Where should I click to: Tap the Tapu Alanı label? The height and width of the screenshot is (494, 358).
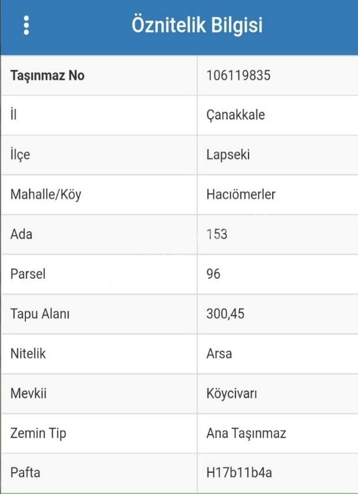click(x=40, y=314)
